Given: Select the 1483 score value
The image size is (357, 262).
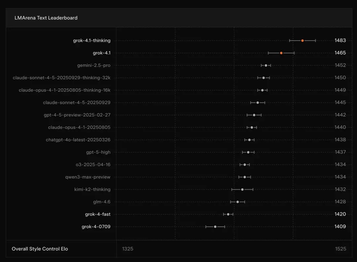Looking at the screenshot, I should click(340, 40).
